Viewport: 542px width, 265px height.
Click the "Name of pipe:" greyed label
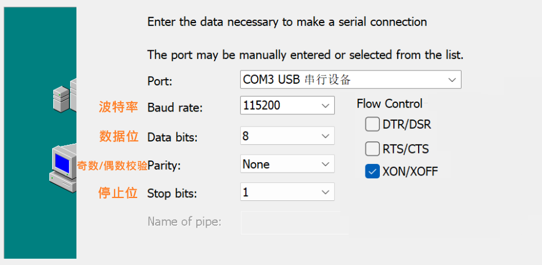184,222
